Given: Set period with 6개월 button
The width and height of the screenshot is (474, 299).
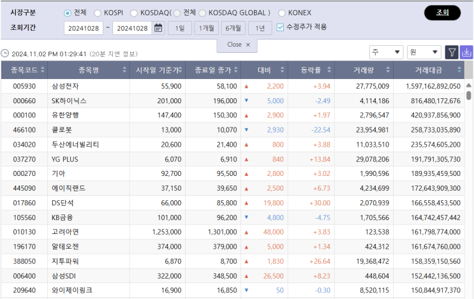Looking at the screenshot, I should 233,28.
